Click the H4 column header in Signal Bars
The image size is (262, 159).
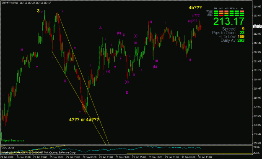coord(242,8)
